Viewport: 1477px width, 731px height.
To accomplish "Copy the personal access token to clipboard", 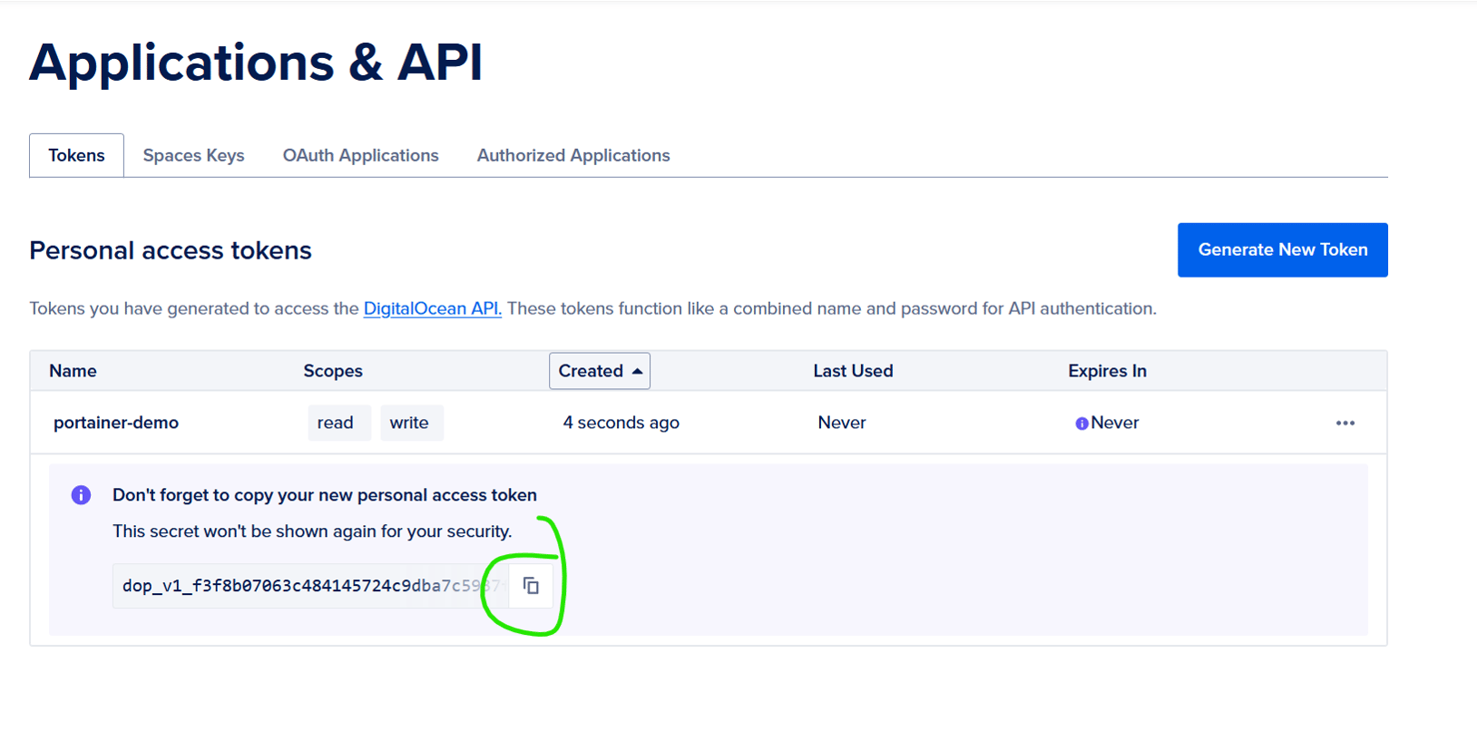I will click(x=532, y=586).
